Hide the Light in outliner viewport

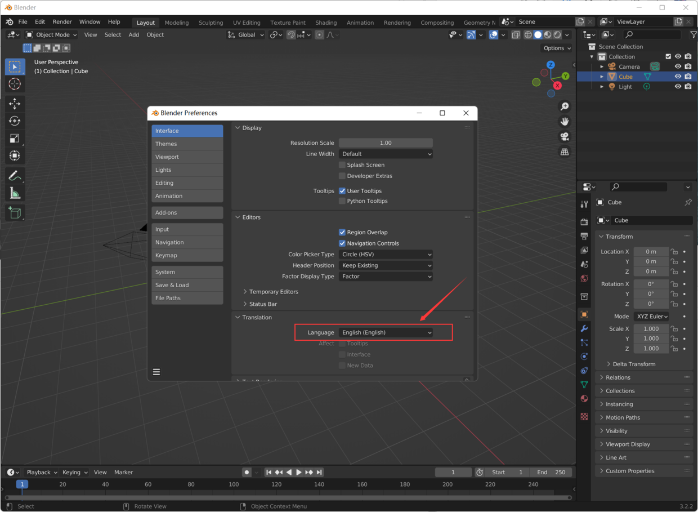click(678, 87)
